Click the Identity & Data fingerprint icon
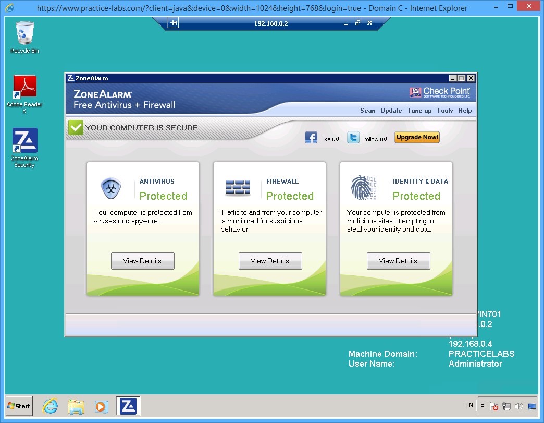This screenshot has width=544, height=423. (x=363, y=188)
